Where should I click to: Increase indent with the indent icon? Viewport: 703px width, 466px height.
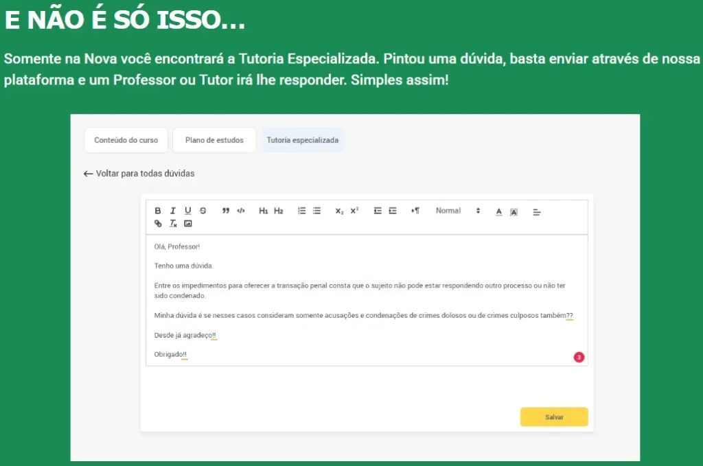393,211
